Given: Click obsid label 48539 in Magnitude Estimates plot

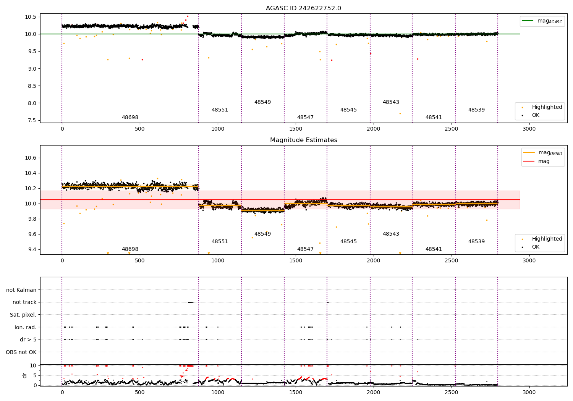Looking at the screenshot, I should click(x=476, y=241).
